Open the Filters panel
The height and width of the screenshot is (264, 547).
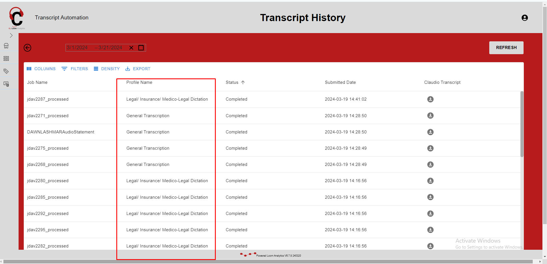75,69
